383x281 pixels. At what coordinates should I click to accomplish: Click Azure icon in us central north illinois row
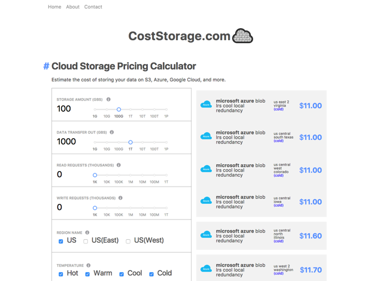[x=206, y=234]
